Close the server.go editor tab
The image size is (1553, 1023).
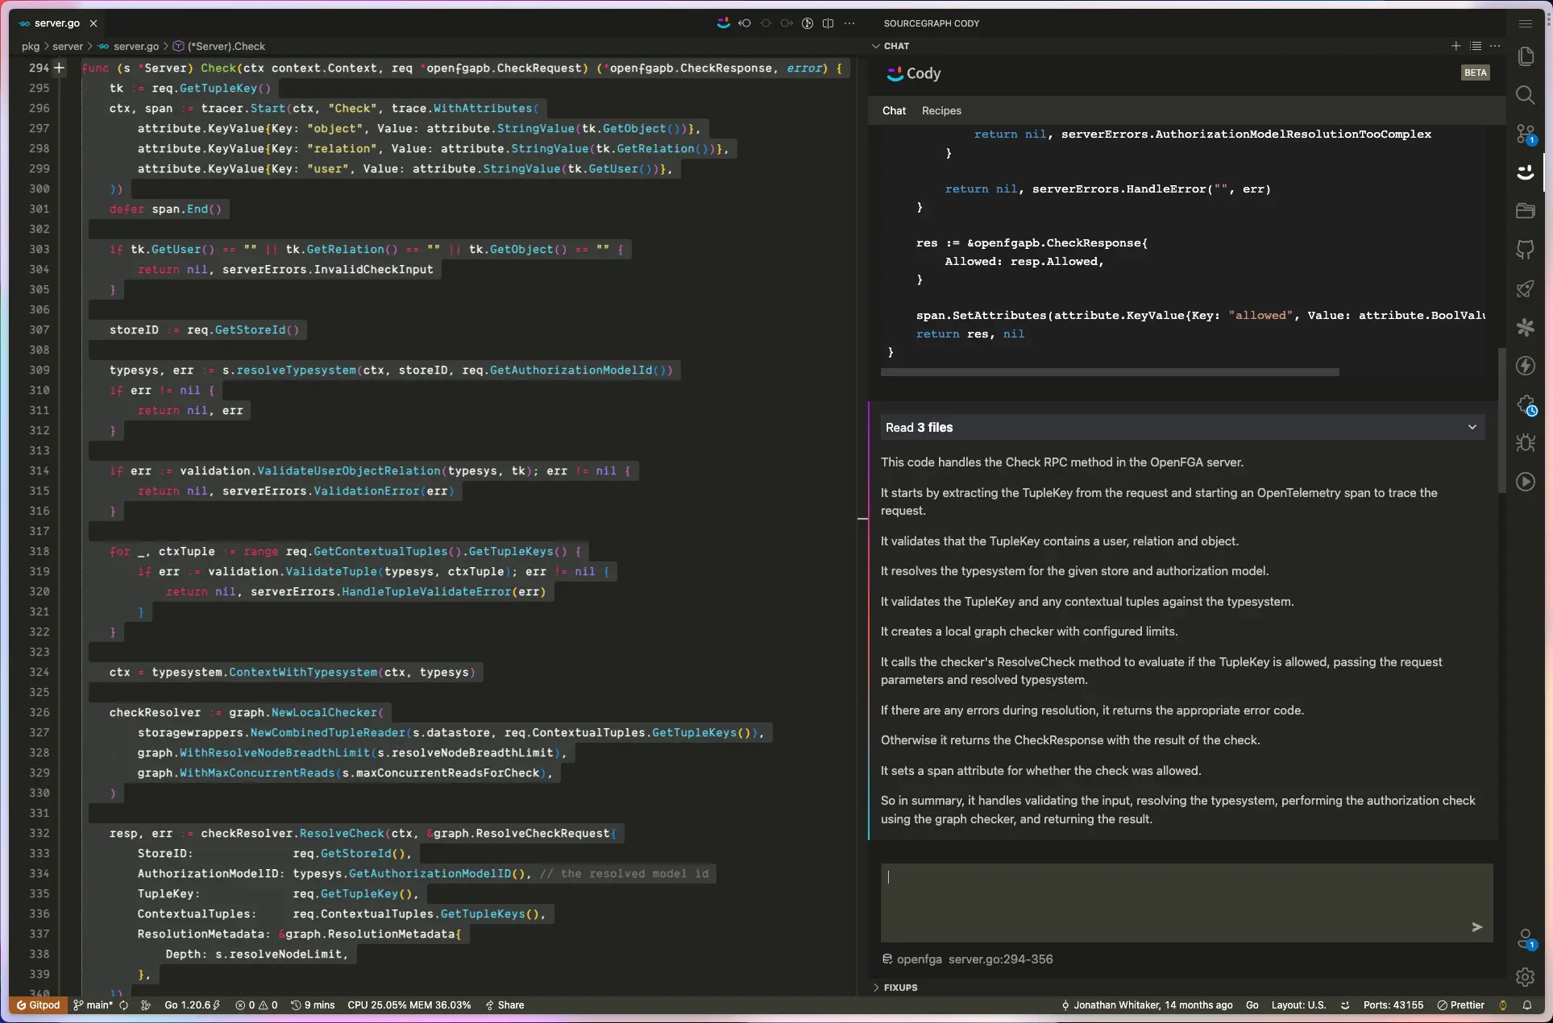point(93,23)
